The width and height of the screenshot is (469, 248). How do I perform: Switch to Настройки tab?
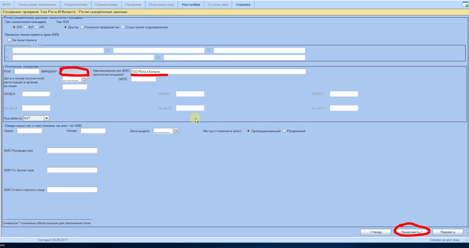[x=191, y=5]
